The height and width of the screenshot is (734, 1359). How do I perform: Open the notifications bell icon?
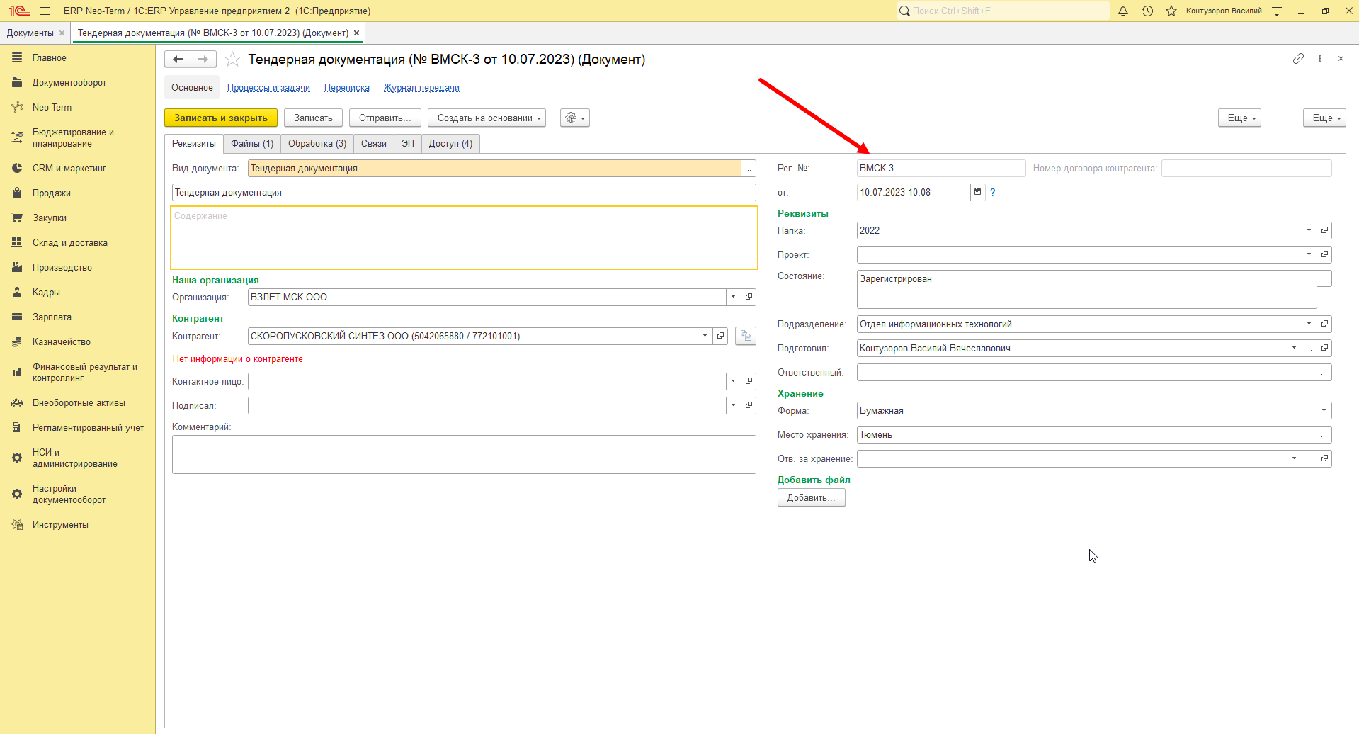(1123, 11)
